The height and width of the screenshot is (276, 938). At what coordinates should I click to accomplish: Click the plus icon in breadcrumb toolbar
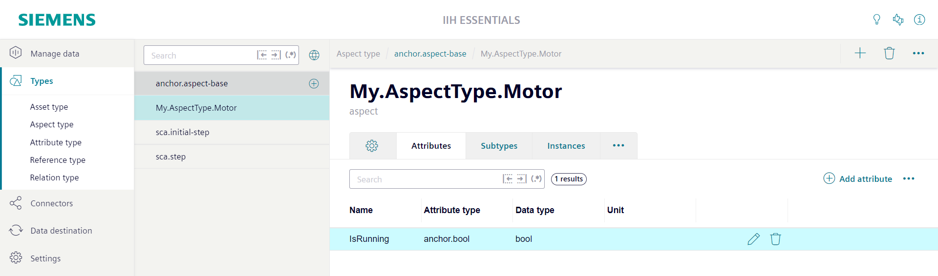coord(860,53)
